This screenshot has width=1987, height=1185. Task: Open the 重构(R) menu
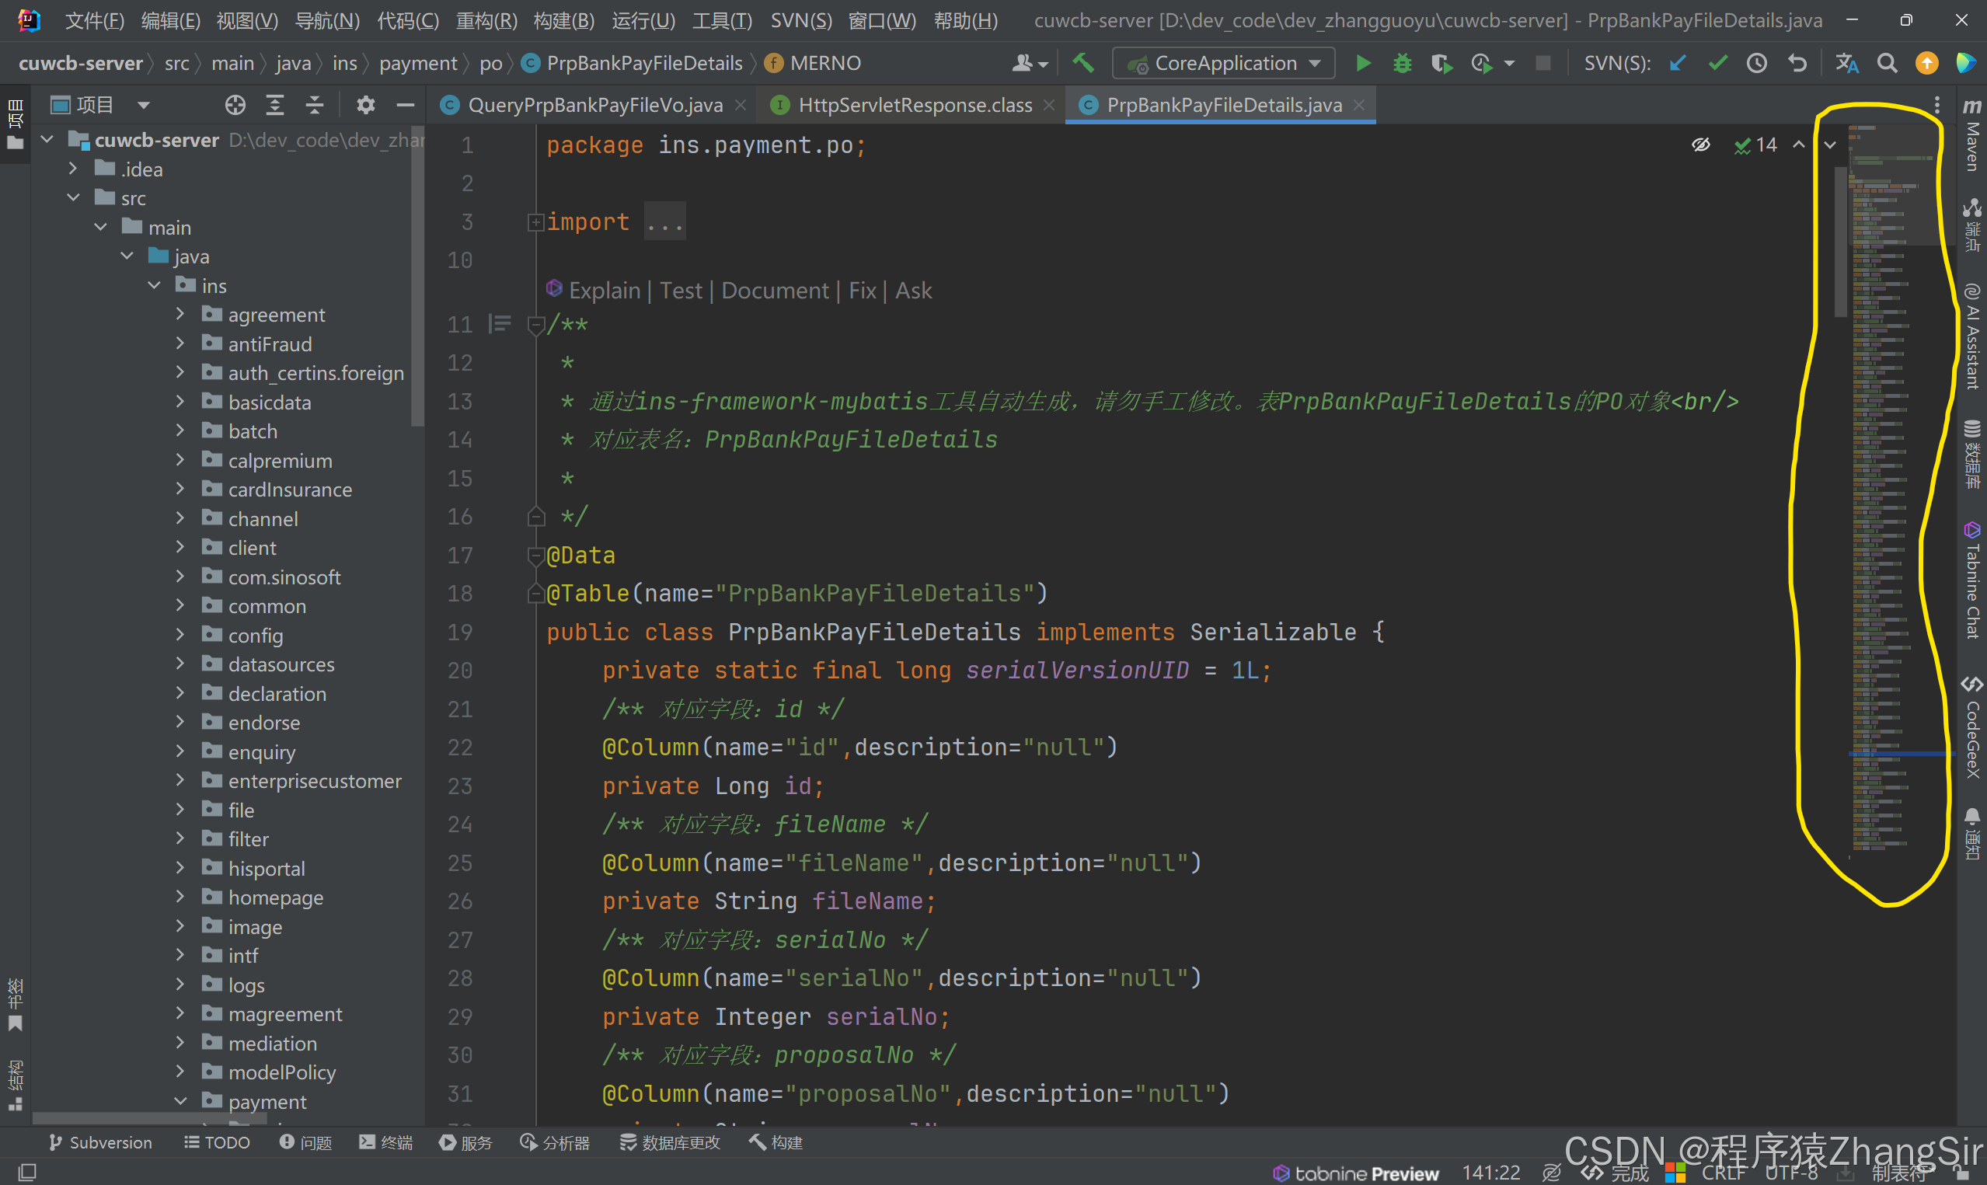pyautogui.click(x=486, y=20)
